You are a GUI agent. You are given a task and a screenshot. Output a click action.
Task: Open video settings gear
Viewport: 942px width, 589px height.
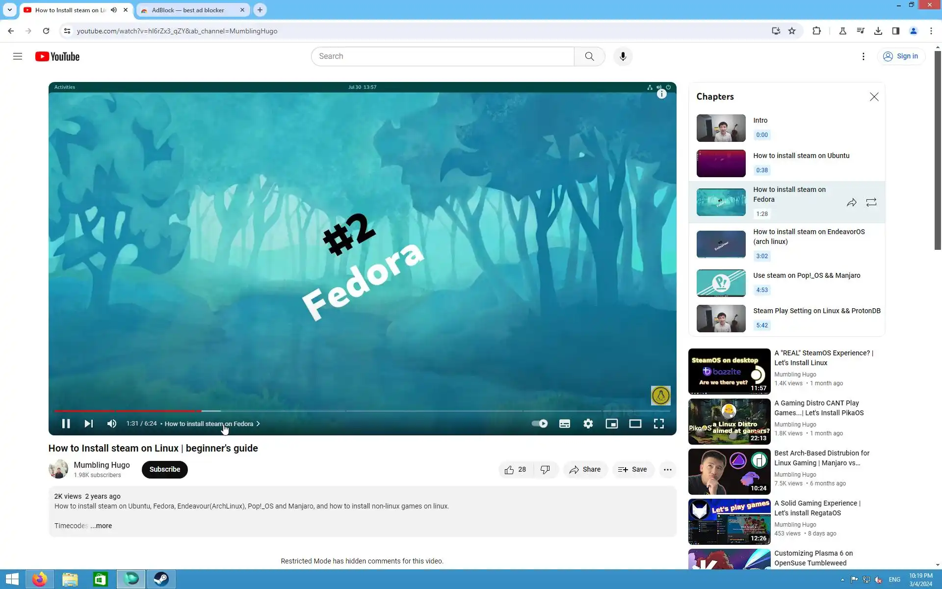point(588,424)
